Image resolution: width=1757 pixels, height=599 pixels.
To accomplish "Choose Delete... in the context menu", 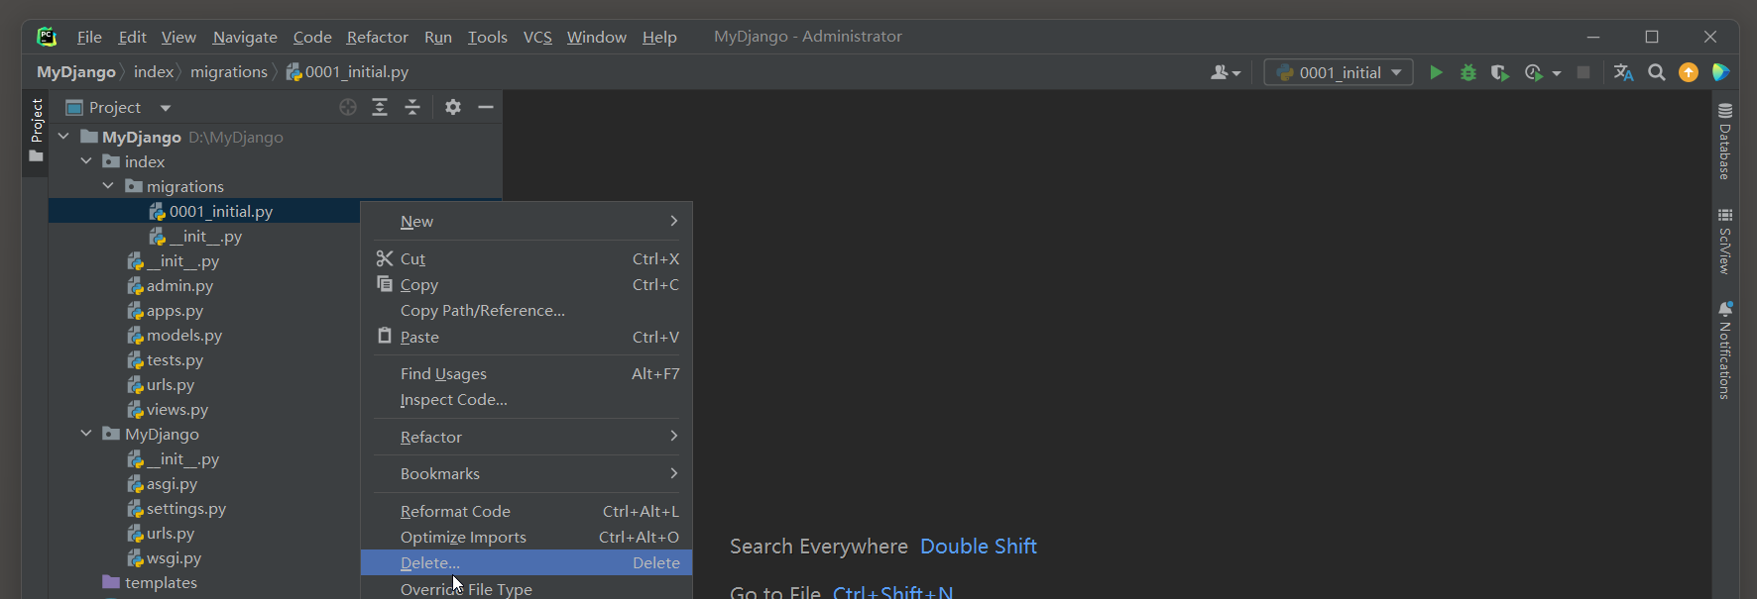I will 527,562.
